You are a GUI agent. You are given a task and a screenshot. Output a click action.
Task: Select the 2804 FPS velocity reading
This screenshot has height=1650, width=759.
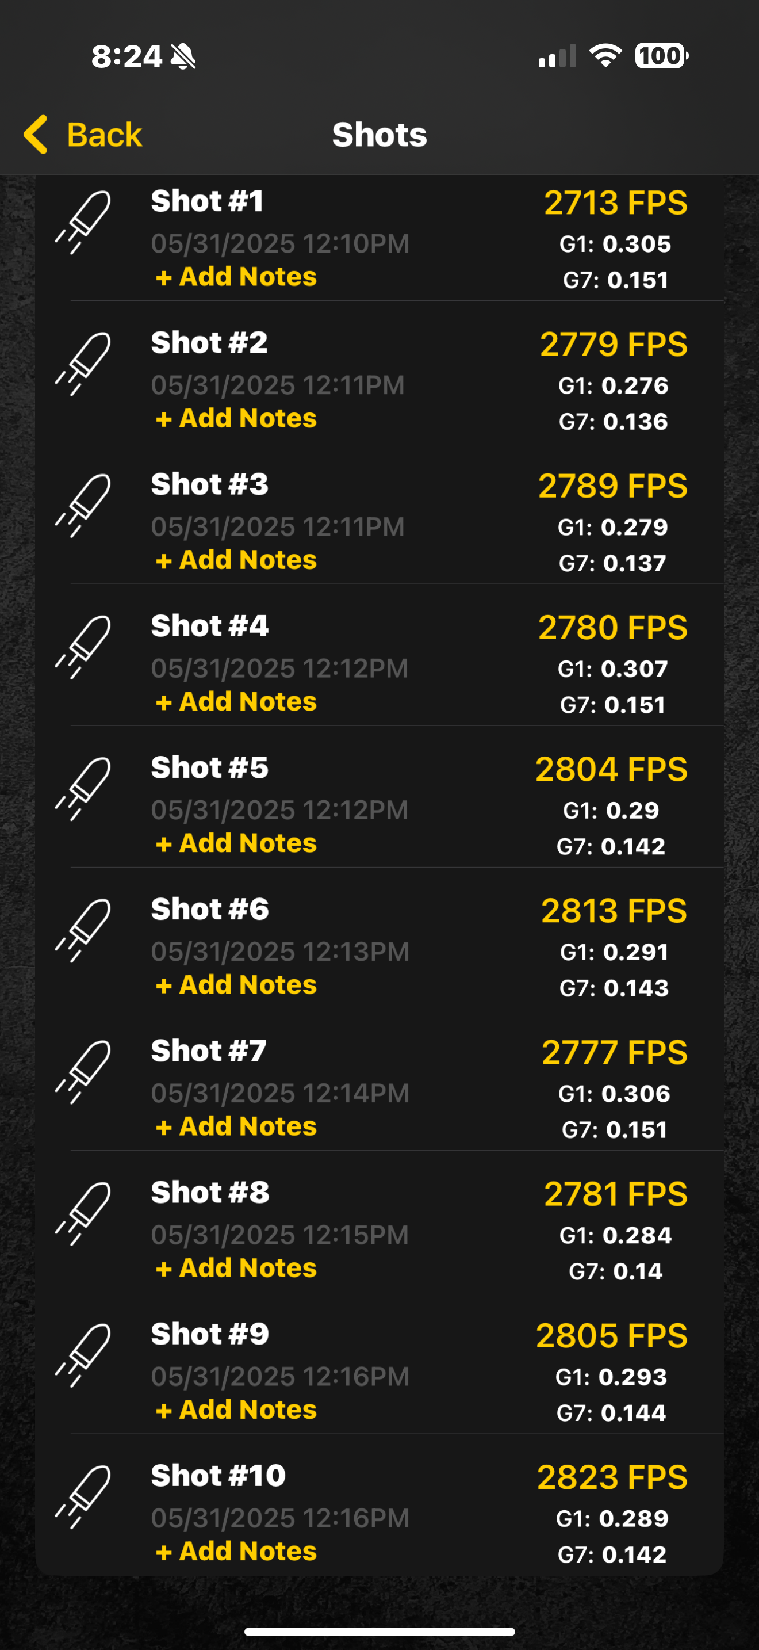click(611, 769)
